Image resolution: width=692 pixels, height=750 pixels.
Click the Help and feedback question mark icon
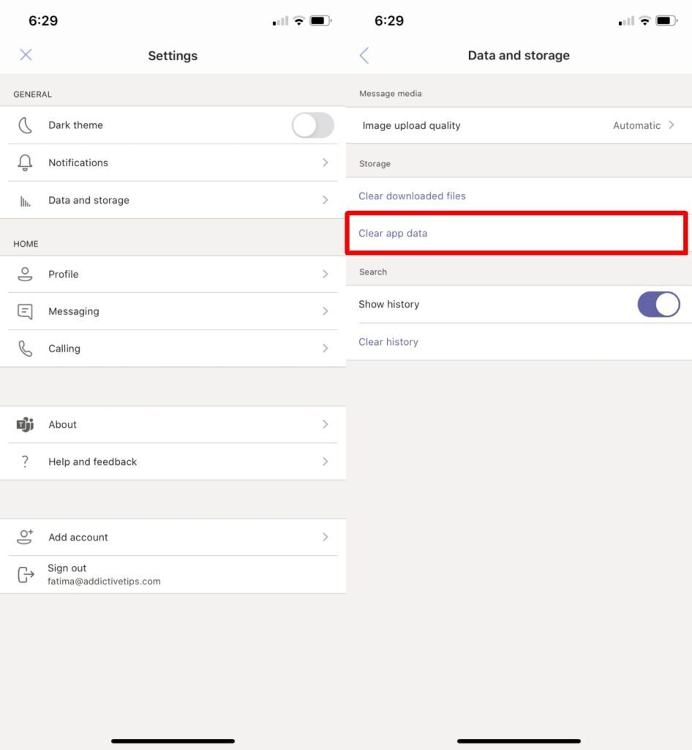click(x=25, y=461)
